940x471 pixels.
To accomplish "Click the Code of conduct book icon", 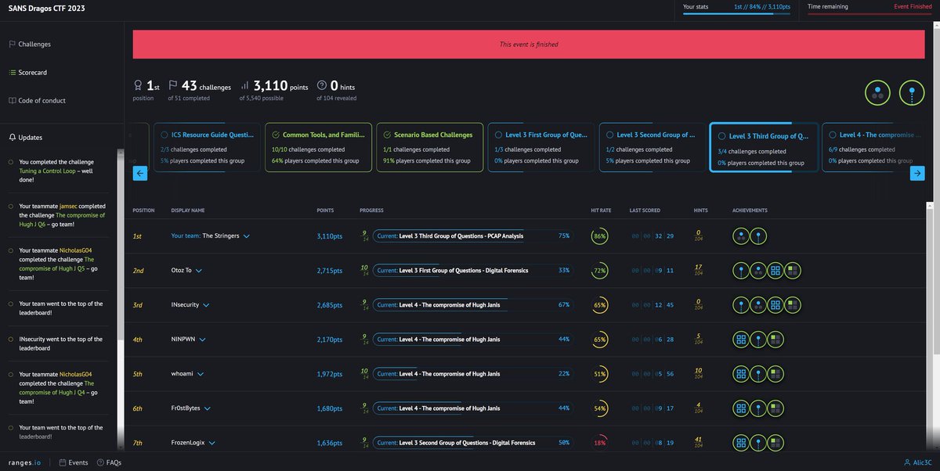I will [x=12, y=101].
